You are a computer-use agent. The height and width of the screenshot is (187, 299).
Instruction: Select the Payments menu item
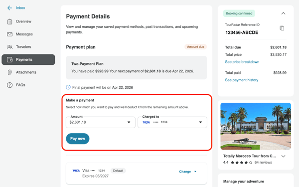pyautogui.click(x=28, y=60)
